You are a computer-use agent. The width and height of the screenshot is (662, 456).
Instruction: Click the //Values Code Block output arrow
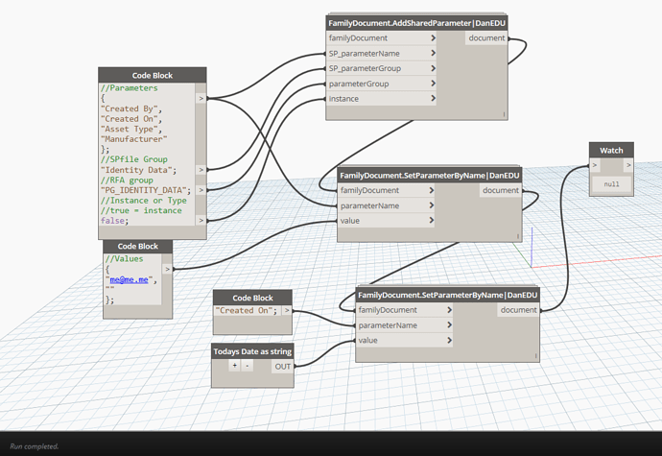coord(167,269)
